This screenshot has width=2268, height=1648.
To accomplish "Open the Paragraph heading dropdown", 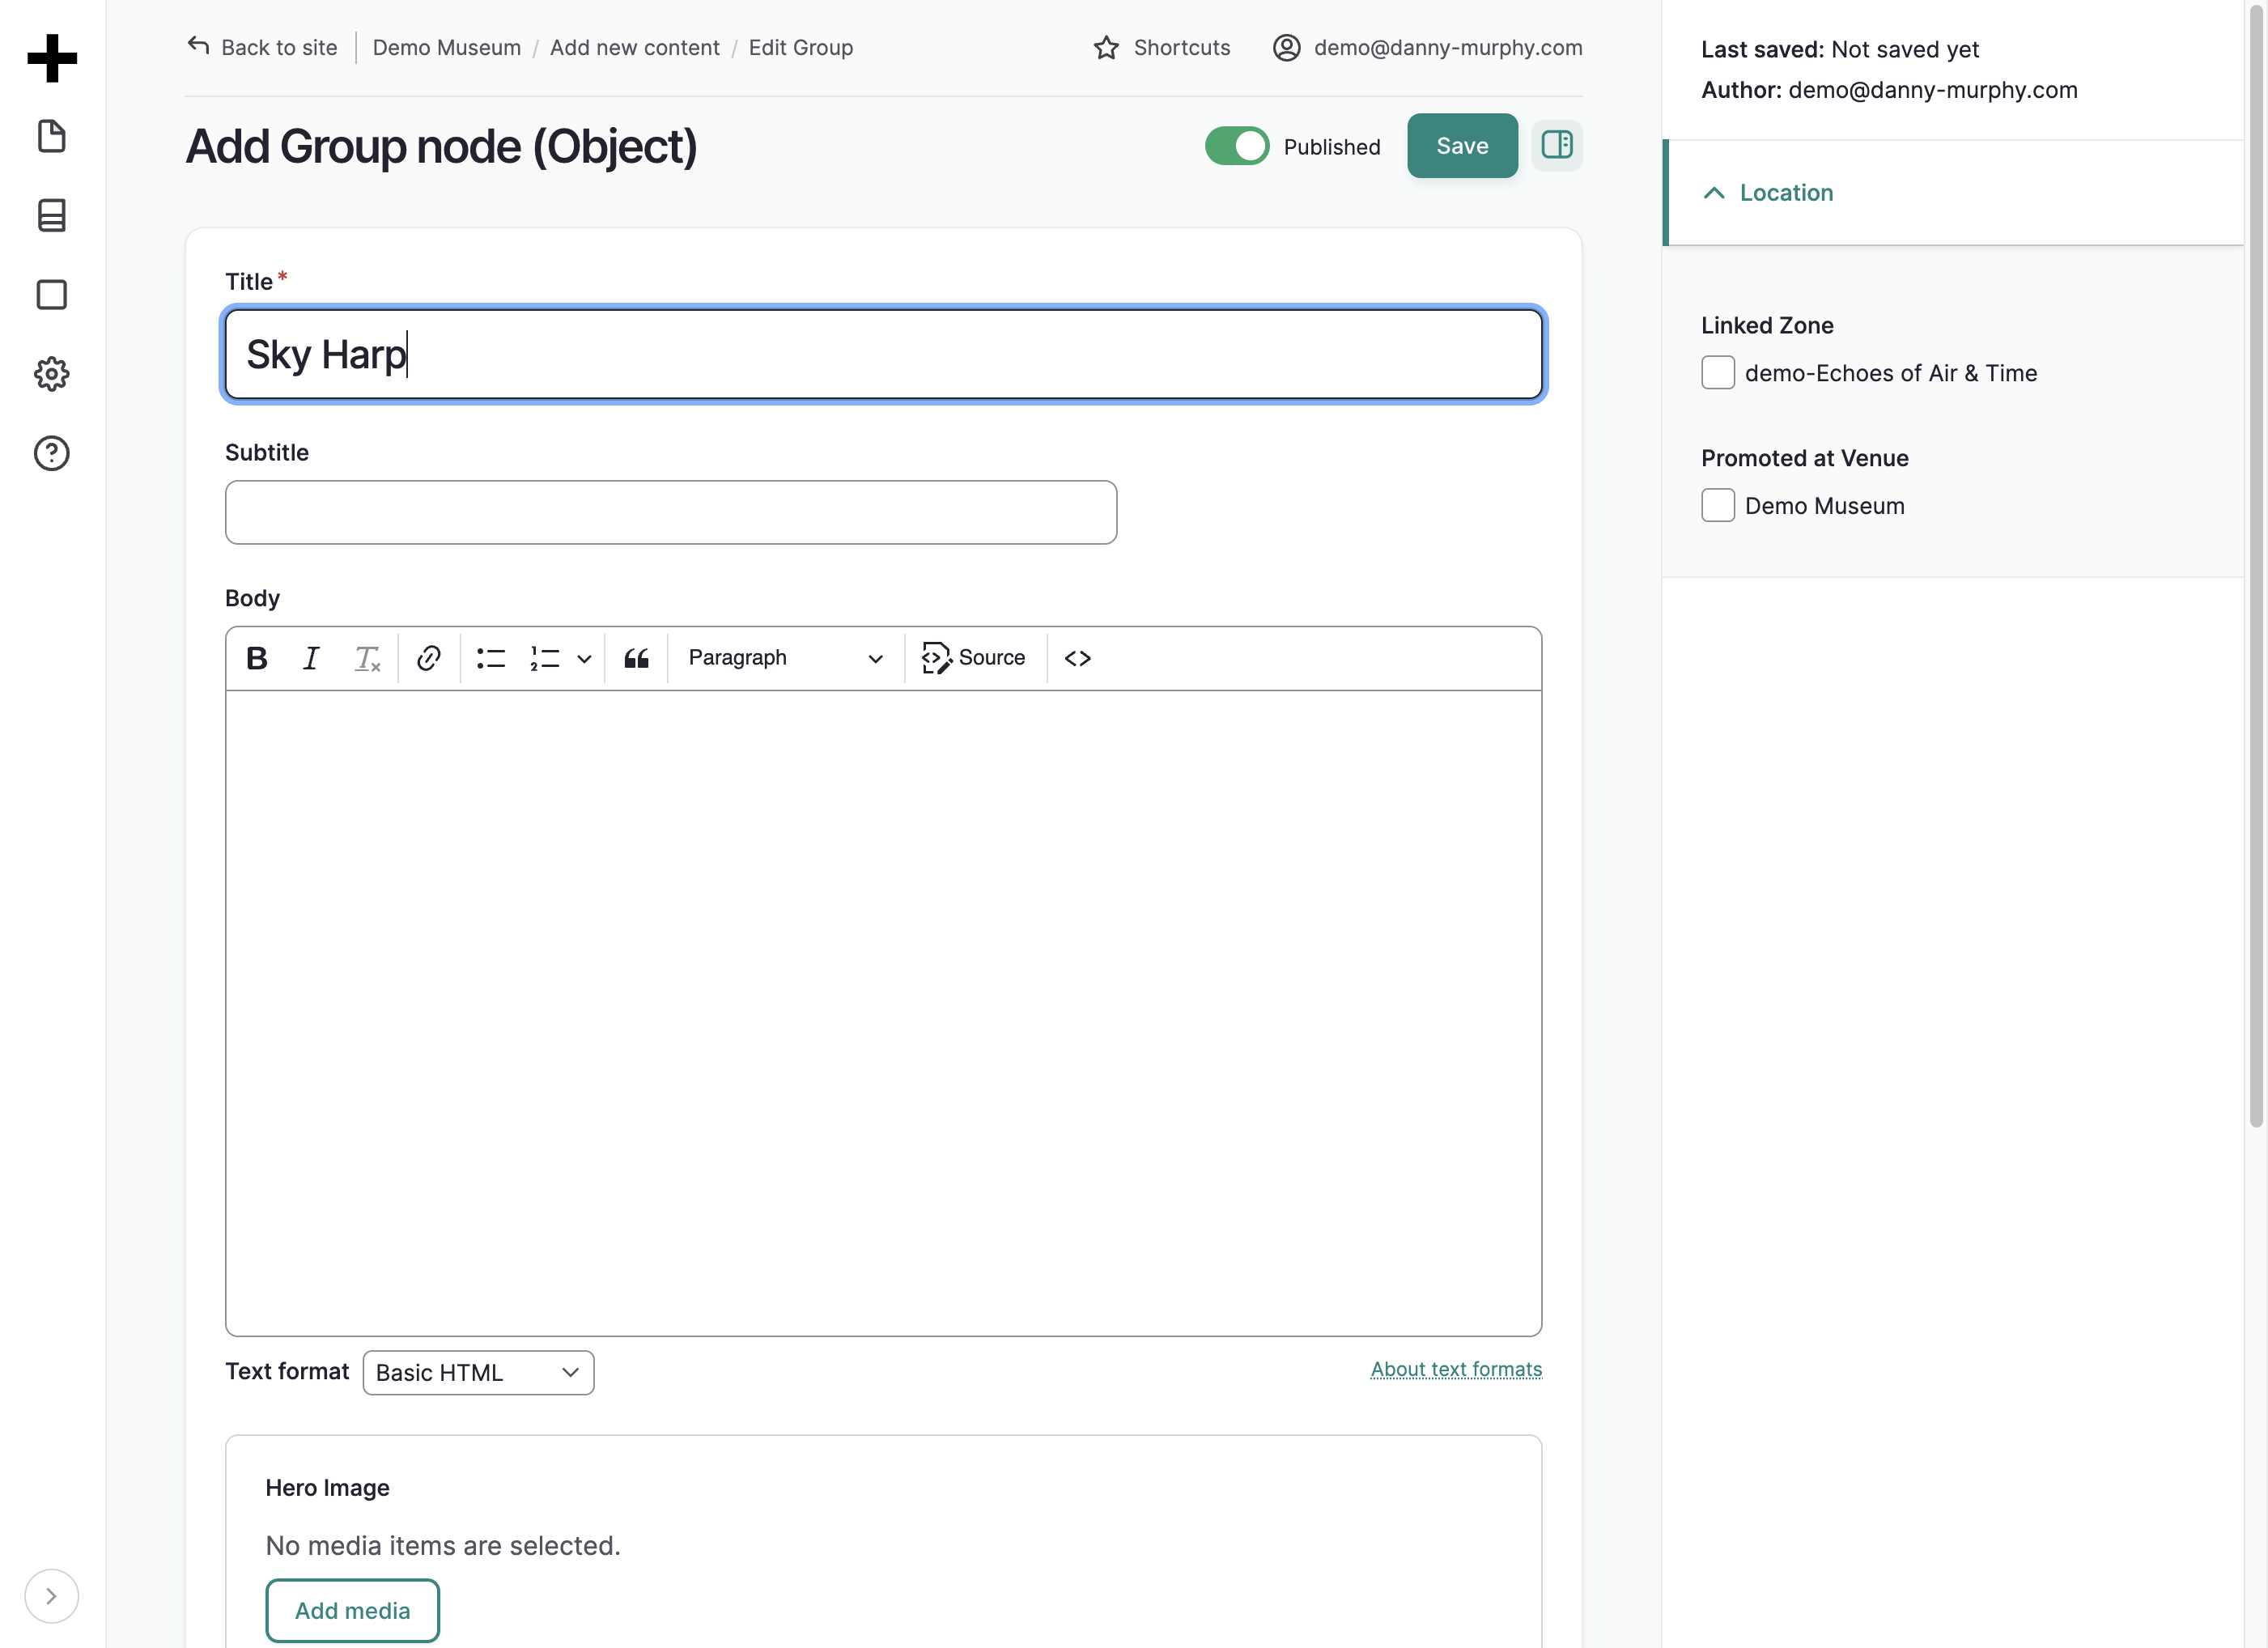I will (x=785, y=658).
